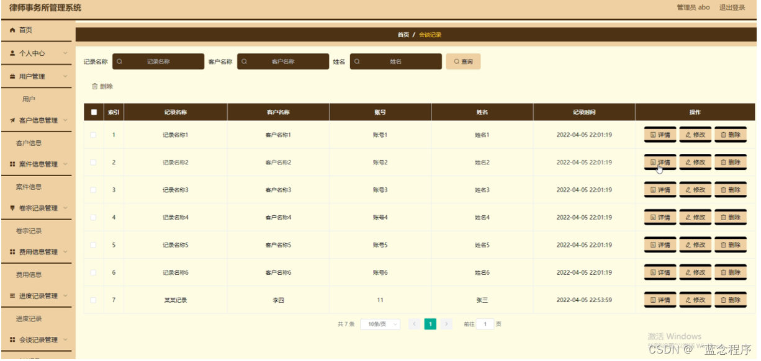Open 卷宗记录 submenu item
The width and height of the screenshot is (761, 361).
[x=29, y=231]
